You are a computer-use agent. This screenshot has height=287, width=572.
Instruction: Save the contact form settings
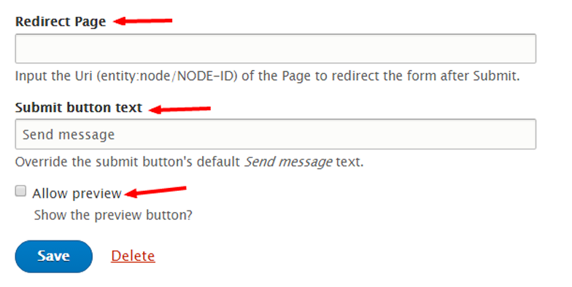(x=54, y=256)
